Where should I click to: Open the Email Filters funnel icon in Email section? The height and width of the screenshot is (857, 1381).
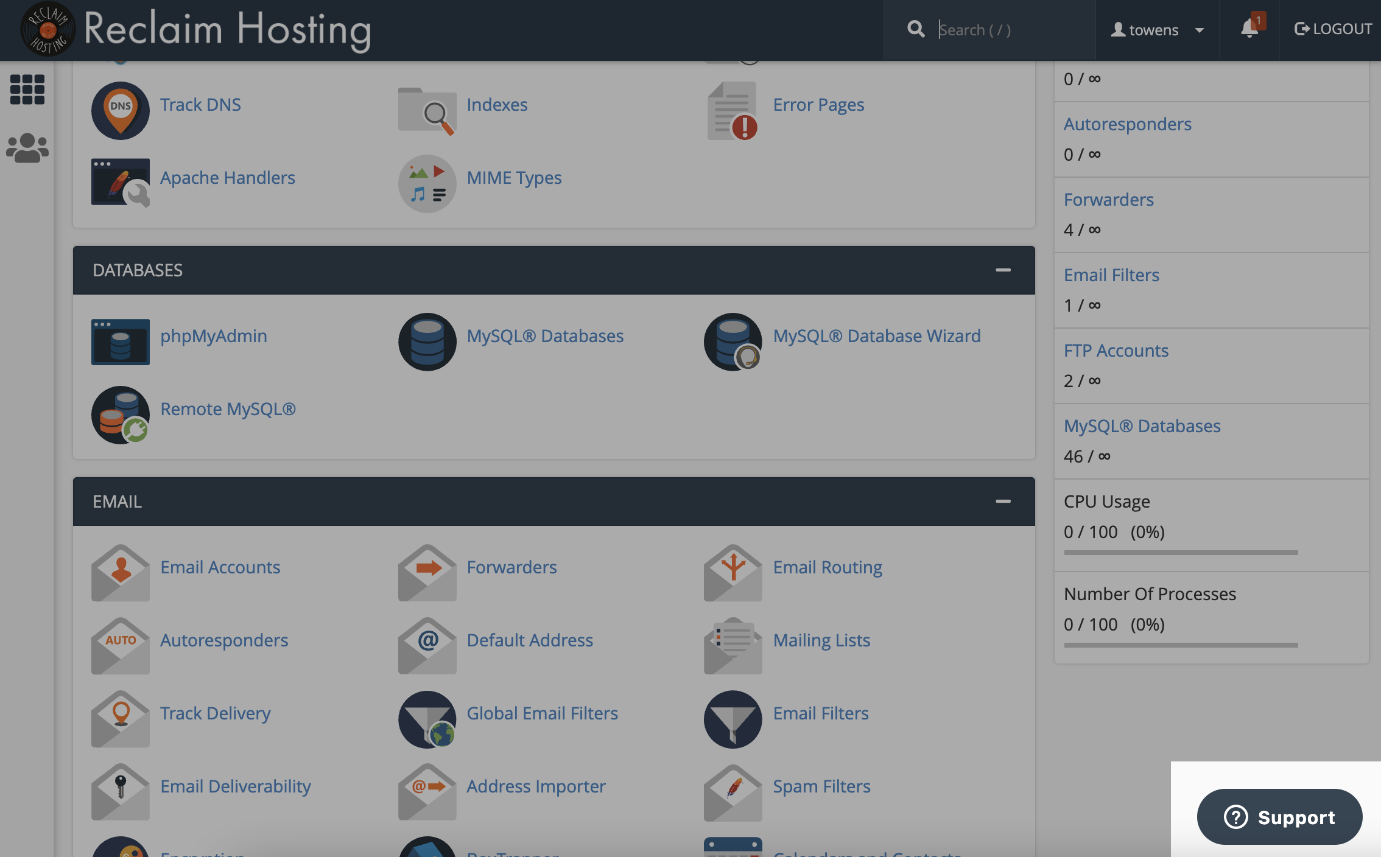(x=733, y=719)
